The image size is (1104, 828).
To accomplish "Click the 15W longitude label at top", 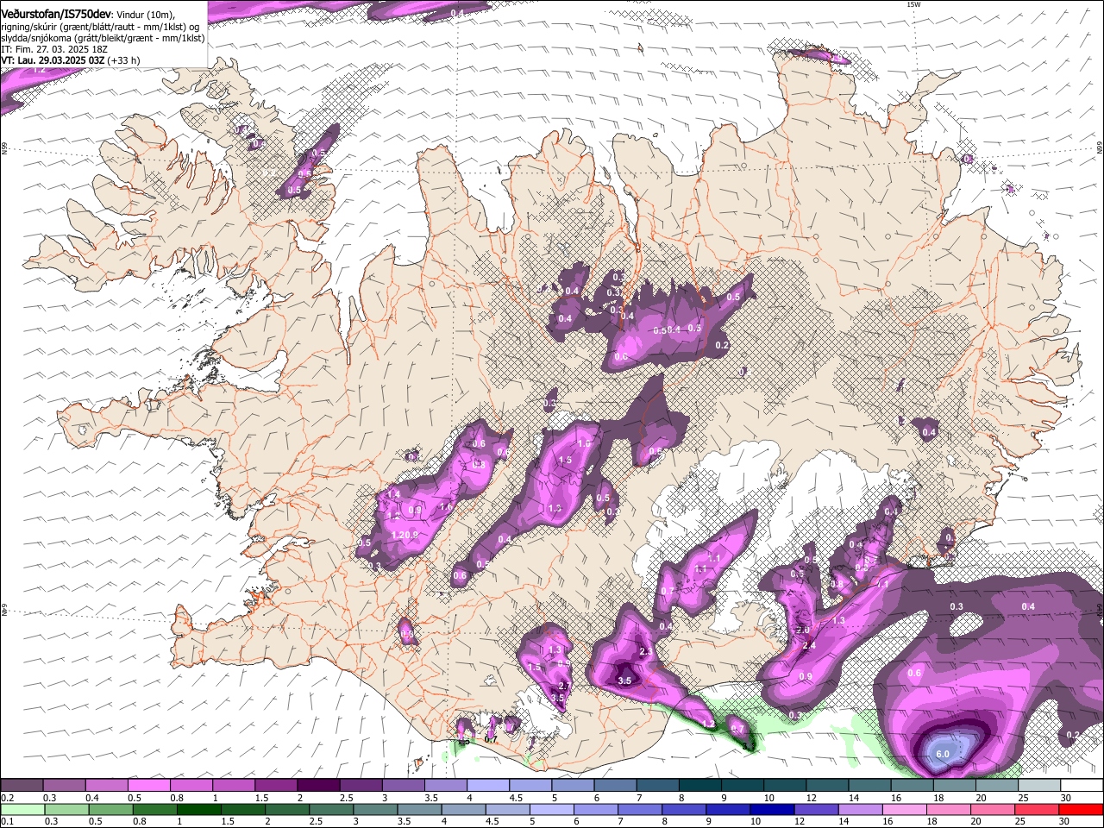I will pos(914,5).
